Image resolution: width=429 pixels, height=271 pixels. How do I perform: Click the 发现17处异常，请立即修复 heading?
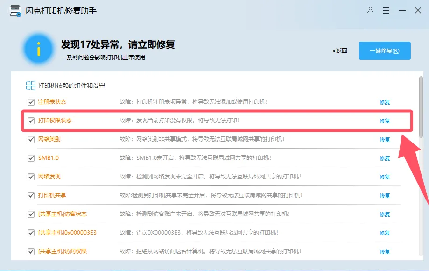click(x=118, y=44)
